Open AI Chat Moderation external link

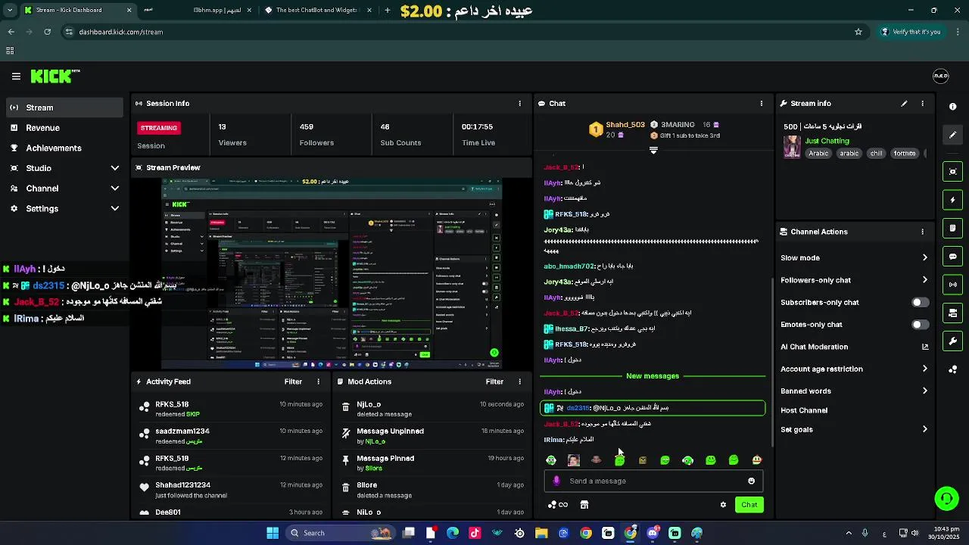pyautogui.click(x=925, y=347)
